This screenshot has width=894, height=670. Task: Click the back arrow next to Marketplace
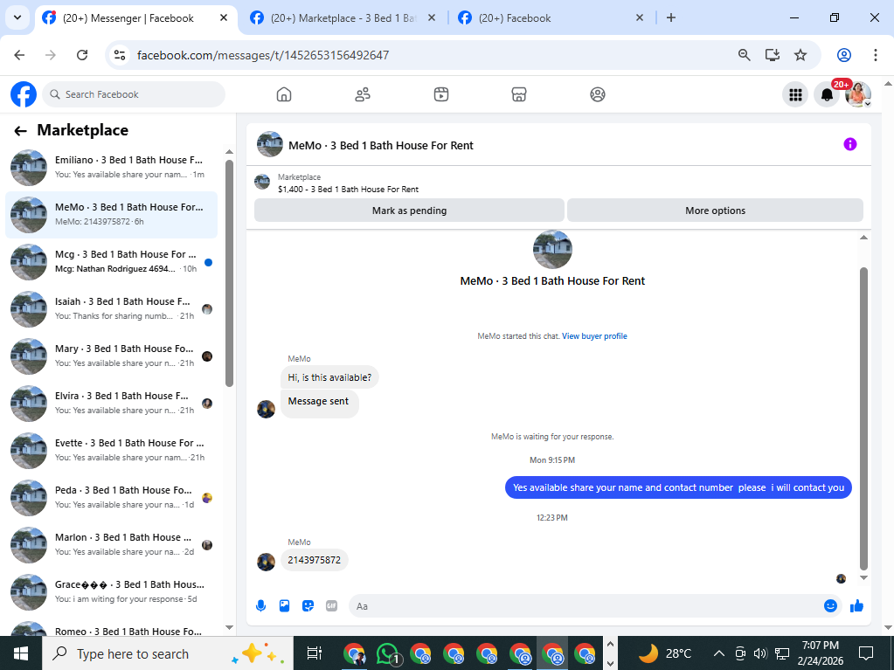[20, 131]
